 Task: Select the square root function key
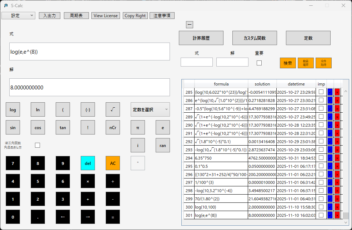pyautogui.click(x=113, y=110)
